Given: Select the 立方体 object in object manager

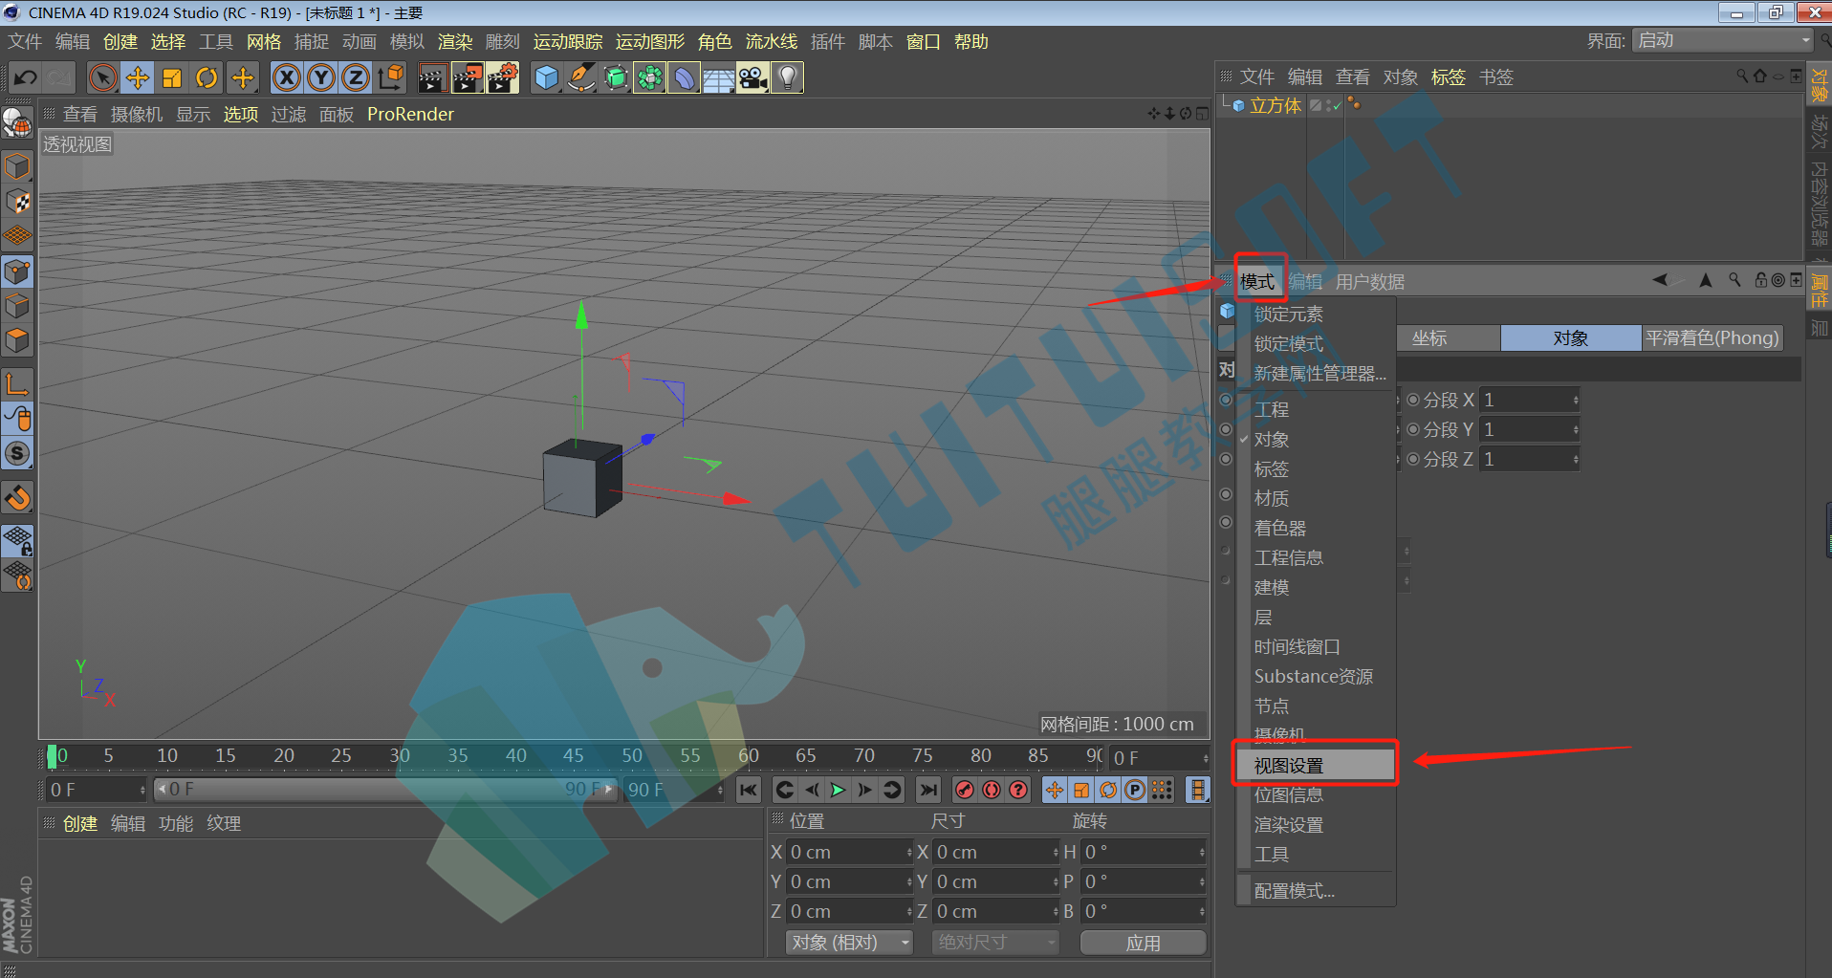Looking at the screenshot, I should pyautogui.click(x=1276, y=106).
